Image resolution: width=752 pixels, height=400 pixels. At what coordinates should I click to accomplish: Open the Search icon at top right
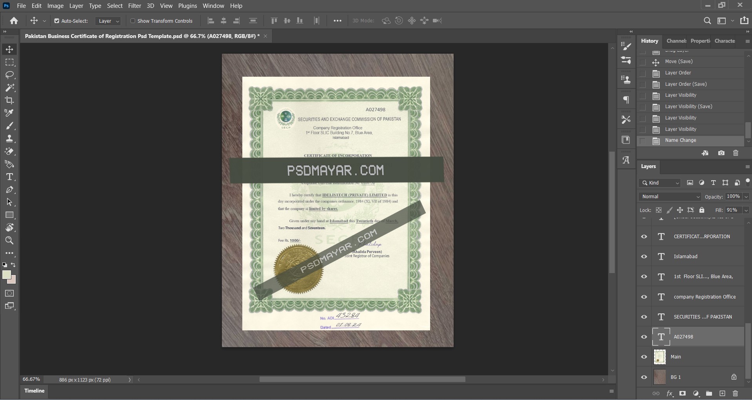(x=707, y=21)
